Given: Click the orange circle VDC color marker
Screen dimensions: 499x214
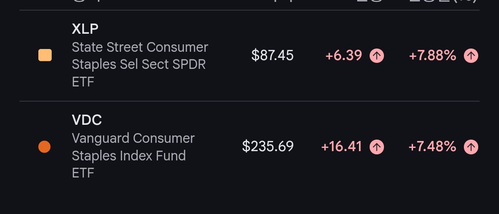Looking at the screenshot, I should coord(44,147).
